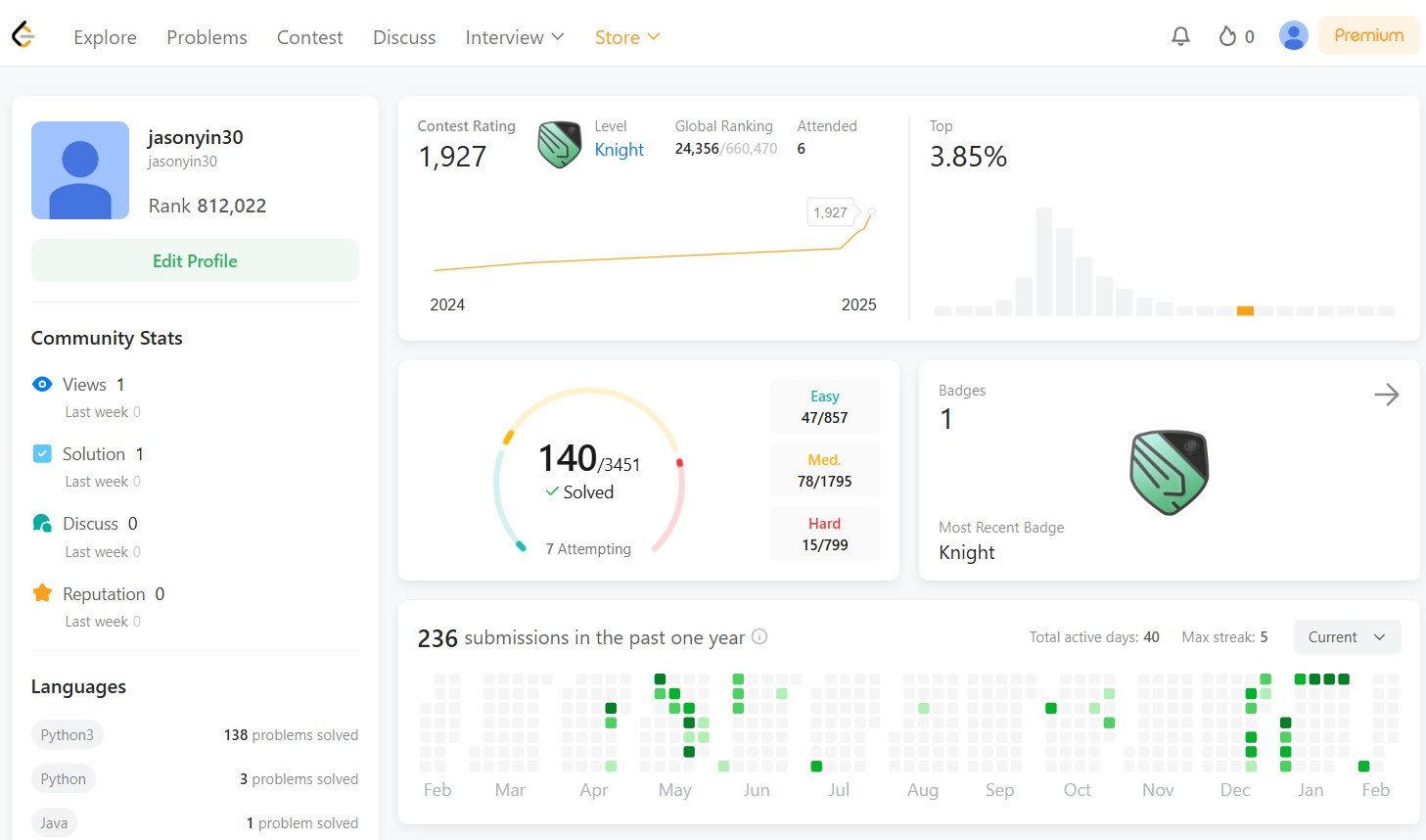Check the streak flame icon
This screenshot has height=840, width=1426.
1227,36
